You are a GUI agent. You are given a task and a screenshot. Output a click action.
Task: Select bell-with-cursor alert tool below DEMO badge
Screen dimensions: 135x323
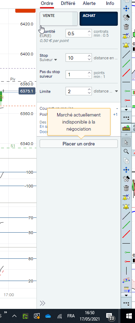(x=126, y=197)
